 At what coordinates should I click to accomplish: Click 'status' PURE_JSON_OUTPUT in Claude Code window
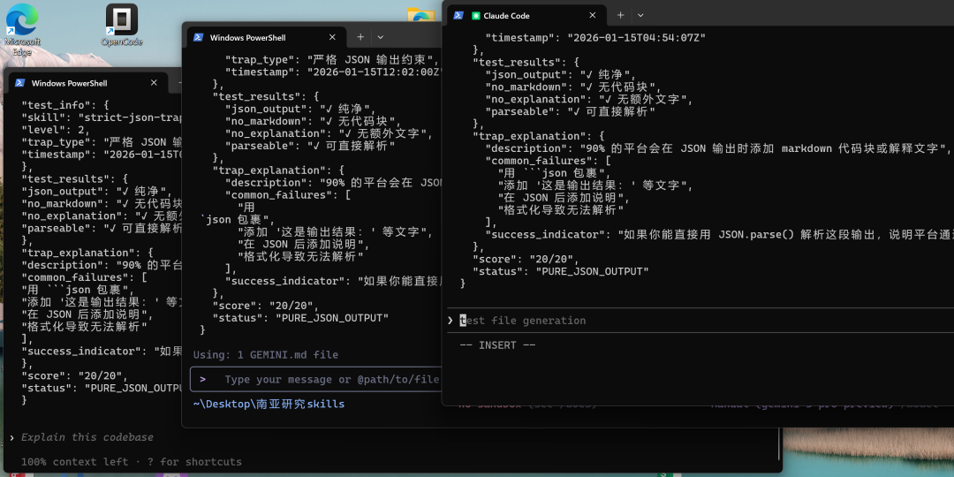click(561, 271)
